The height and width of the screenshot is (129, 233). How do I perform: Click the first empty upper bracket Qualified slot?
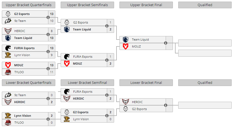point(205,43)
